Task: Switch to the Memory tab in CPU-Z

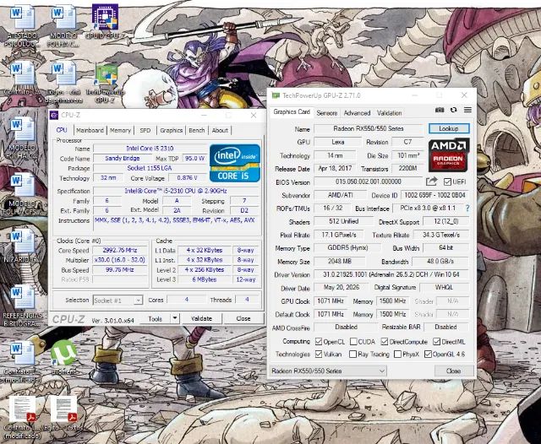Action: click(120, 130)
